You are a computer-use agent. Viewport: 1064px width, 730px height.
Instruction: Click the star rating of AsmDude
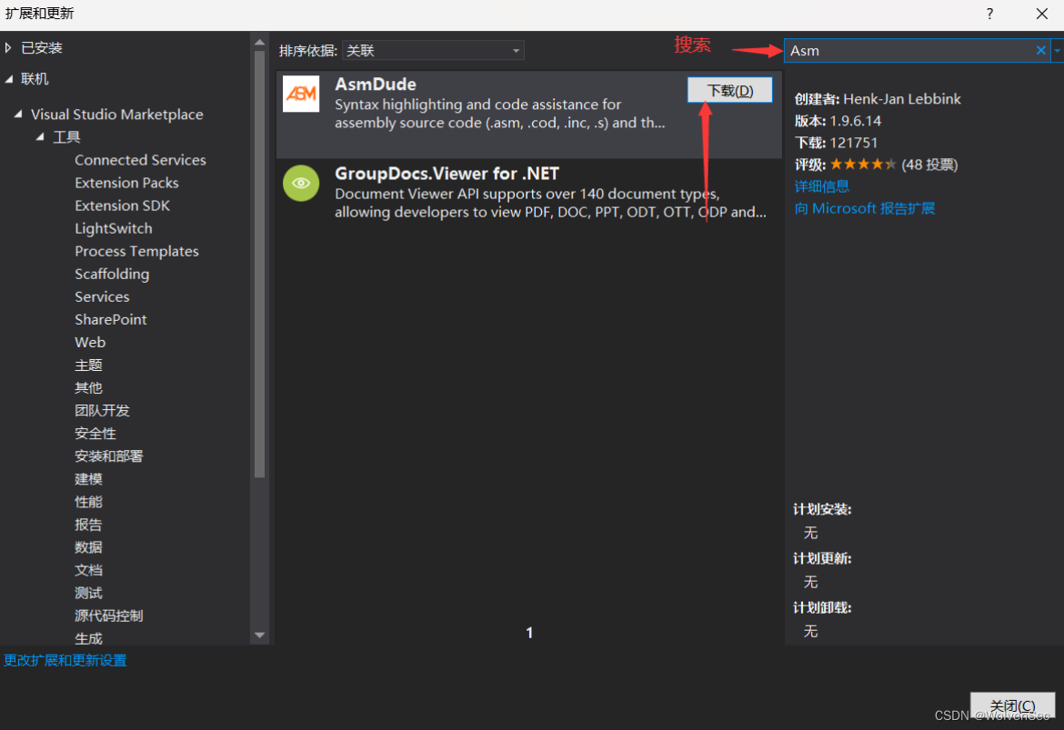tap(862, 165)
